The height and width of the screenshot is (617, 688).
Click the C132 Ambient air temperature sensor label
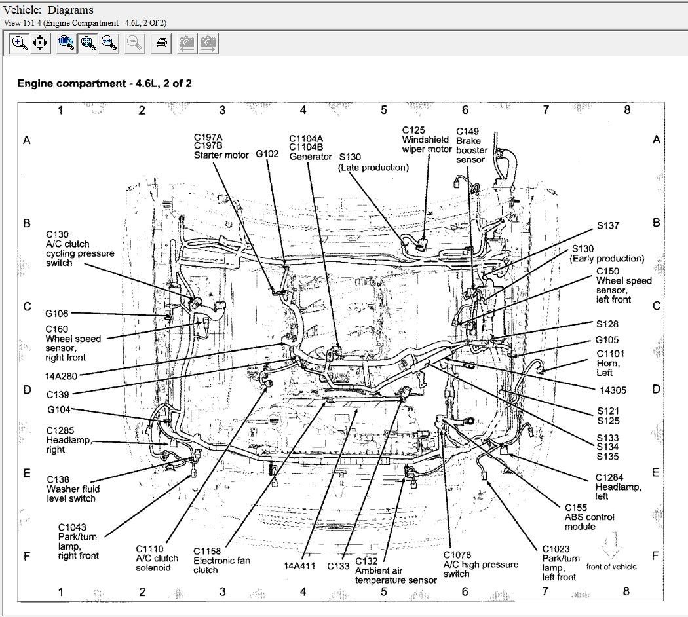[395, 570]
